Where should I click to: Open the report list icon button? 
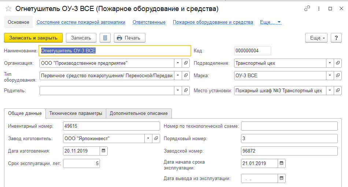pos(105,38)
